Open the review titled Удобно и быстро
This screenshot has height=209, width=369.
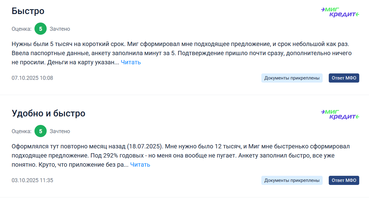[48, 114]
